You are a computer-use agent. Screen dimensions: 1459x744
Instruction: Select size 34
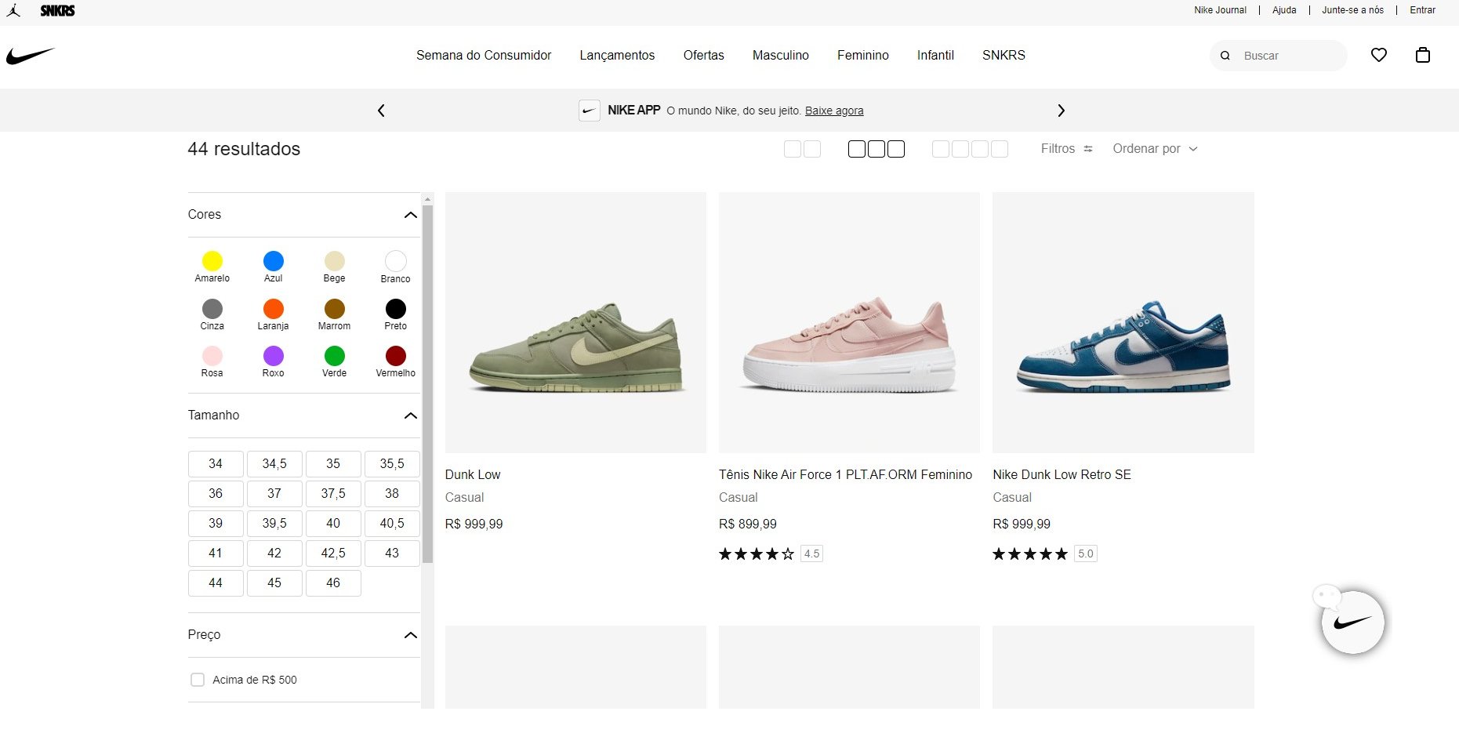click(216, 464)
